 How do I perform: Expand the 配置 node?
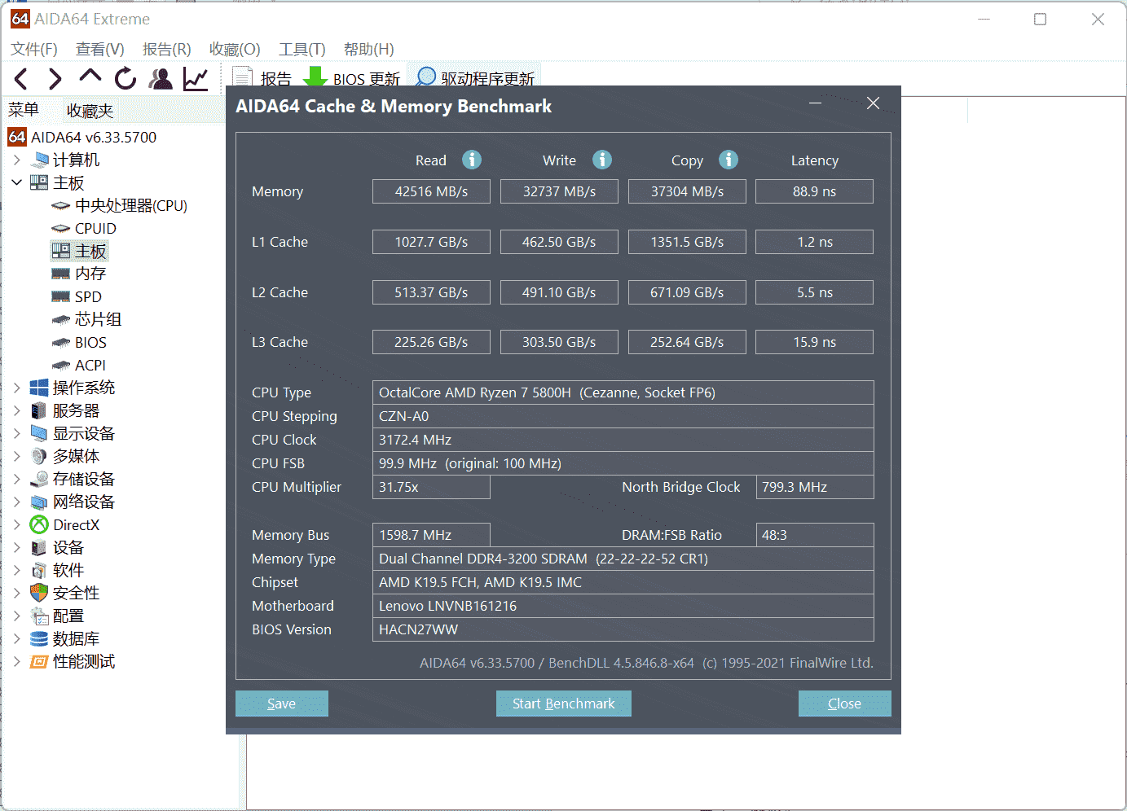click(x=17, y=616)
